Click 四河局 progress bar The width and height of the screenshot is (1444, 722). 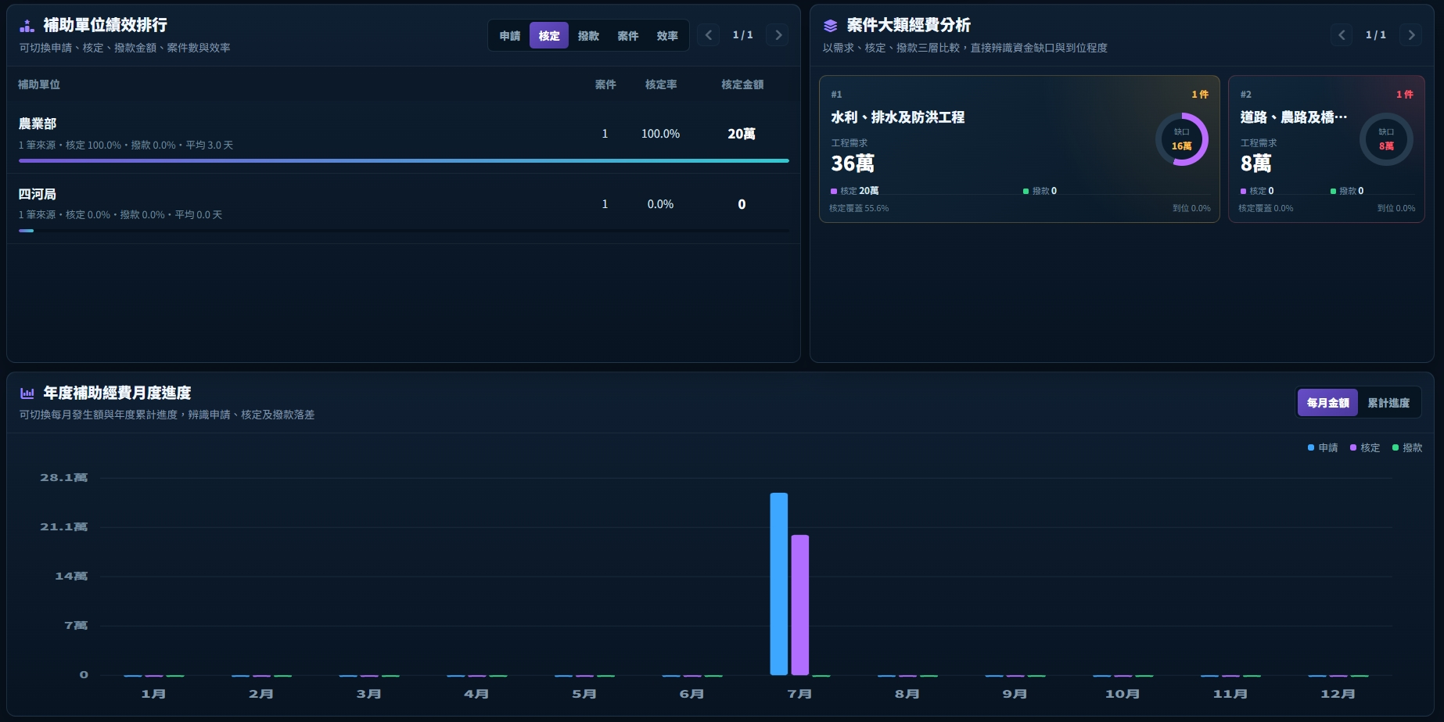tap(404, 231)
